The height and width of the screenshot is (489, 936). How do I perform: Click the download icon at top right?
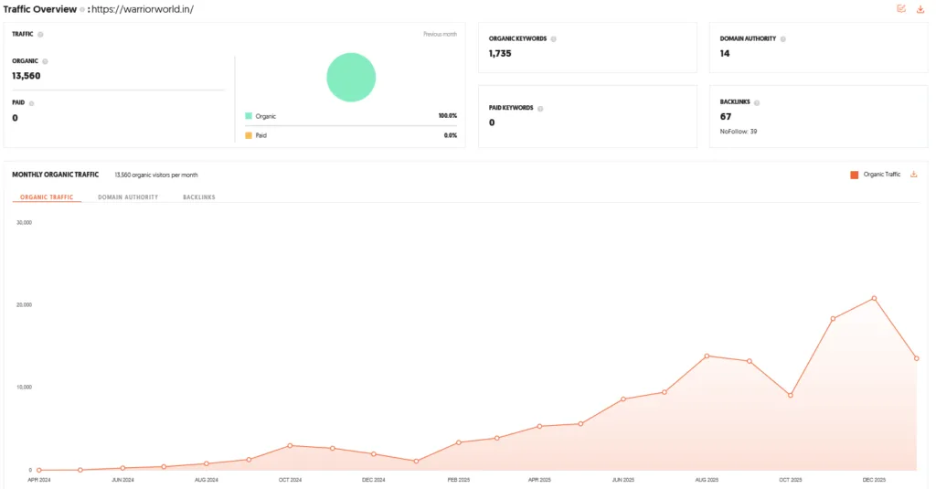pyautogui.click(x=920, y=9)
